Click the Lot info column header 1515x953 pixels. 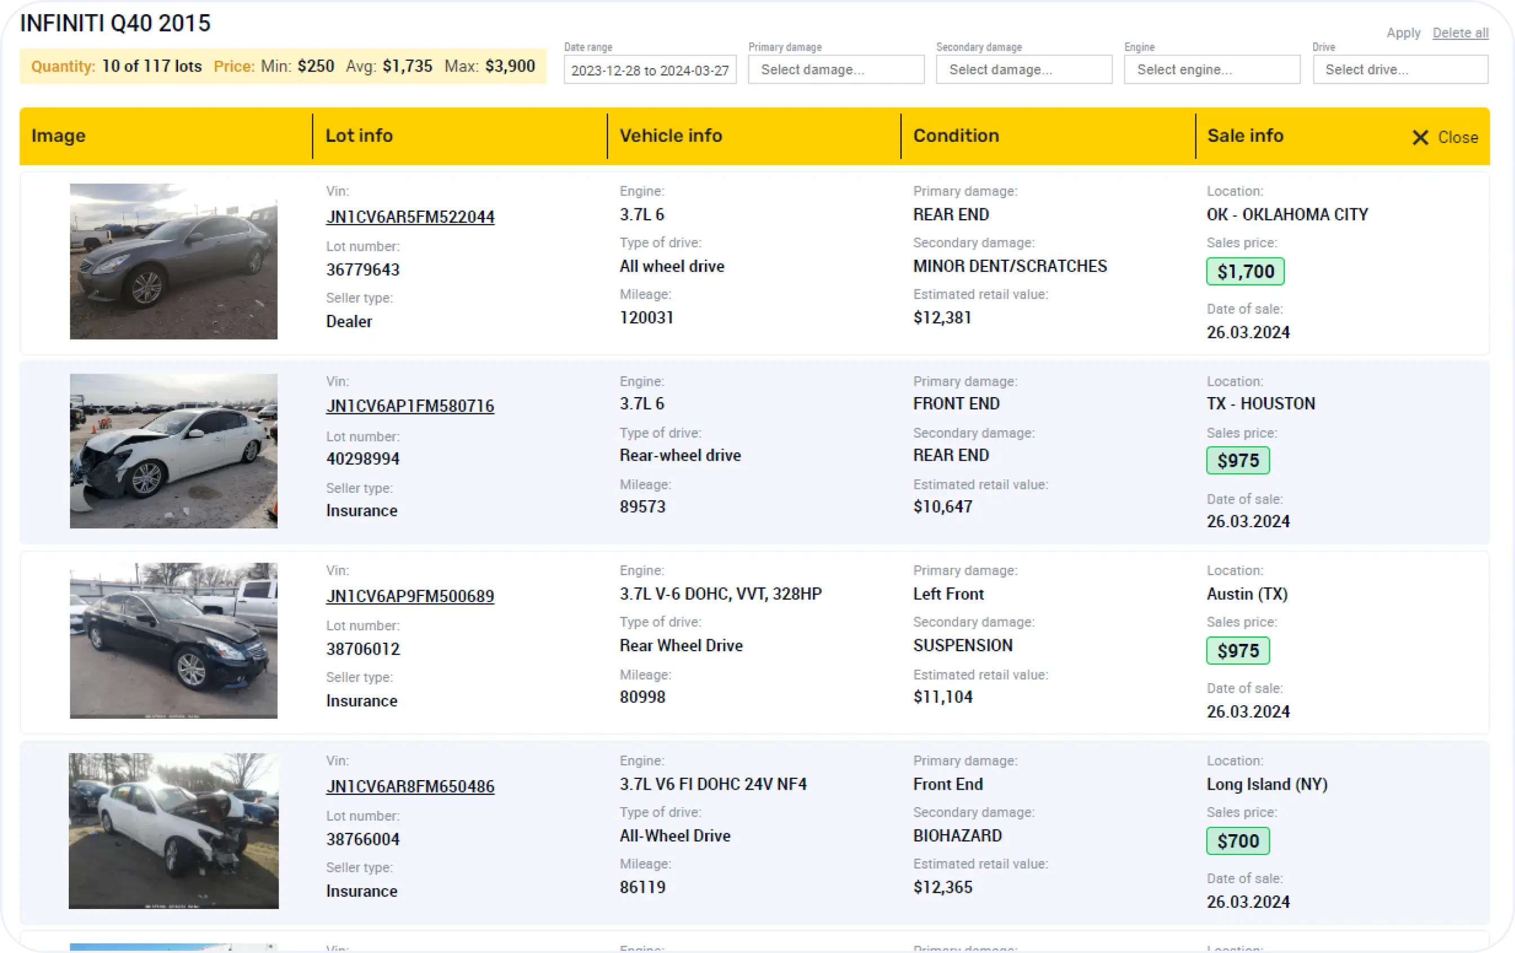click(358, 136)
